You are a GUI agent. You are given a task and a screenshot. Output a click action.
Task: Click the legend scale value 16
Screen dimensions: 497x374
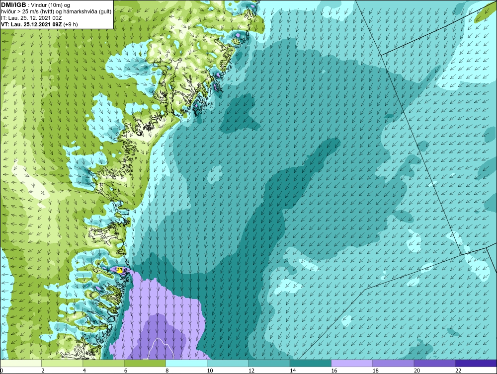click(334, 371)
